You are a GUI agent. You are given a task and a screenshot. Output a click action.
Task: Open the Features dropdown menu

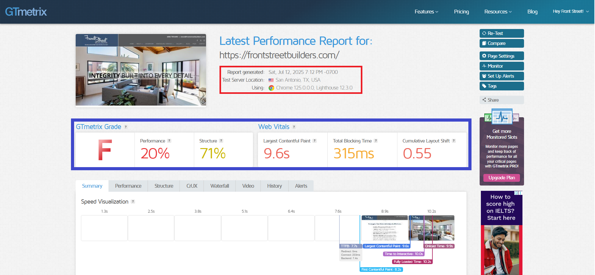(426, 12)
